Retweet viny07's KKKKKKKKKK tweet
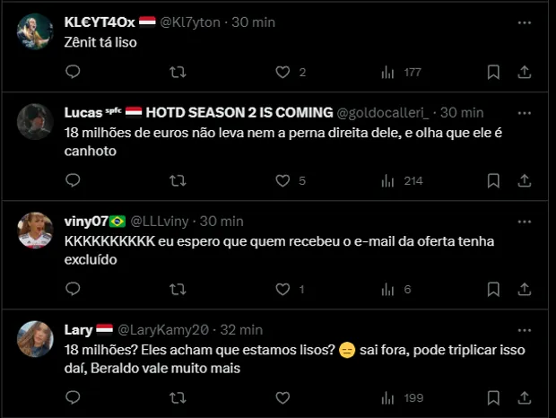 (x=178, y=289)
